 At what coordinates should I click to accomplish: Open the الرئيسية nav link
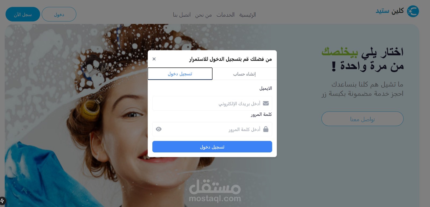point(248,15)
